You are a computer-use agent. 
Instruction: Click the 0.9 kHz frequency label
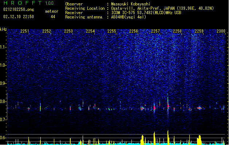(3, 83)
